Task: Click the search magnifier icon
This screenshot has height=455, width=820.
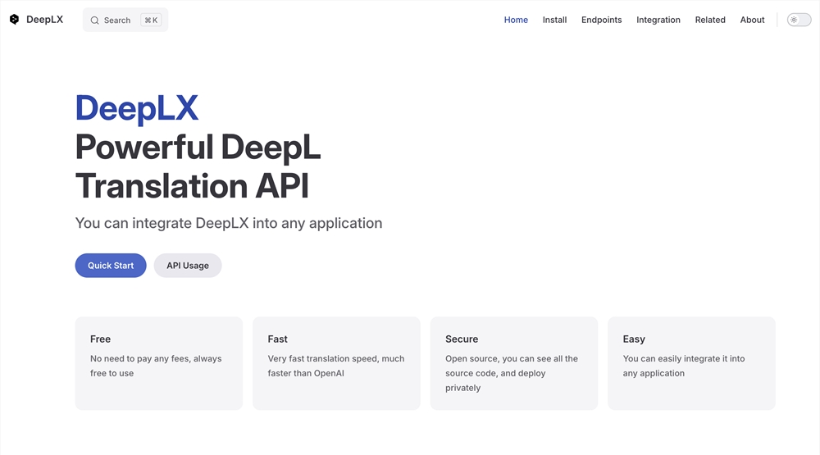Action: (x=94, y=20)
